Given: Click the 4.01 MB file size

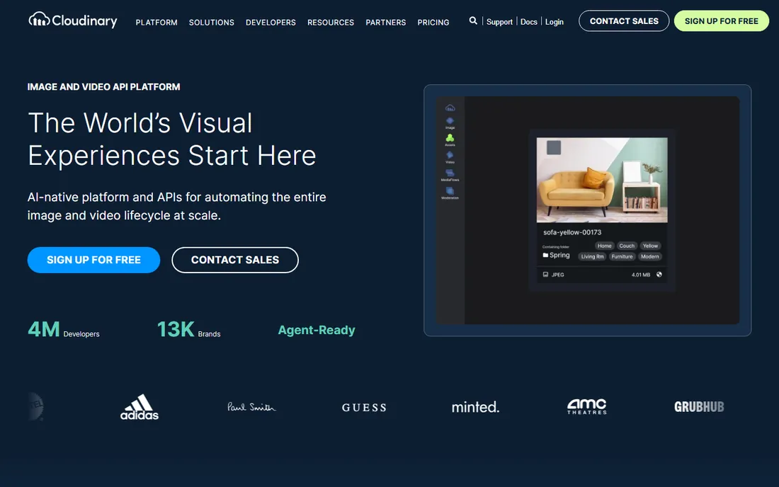Looking at the screenshot, I should 641,275.
